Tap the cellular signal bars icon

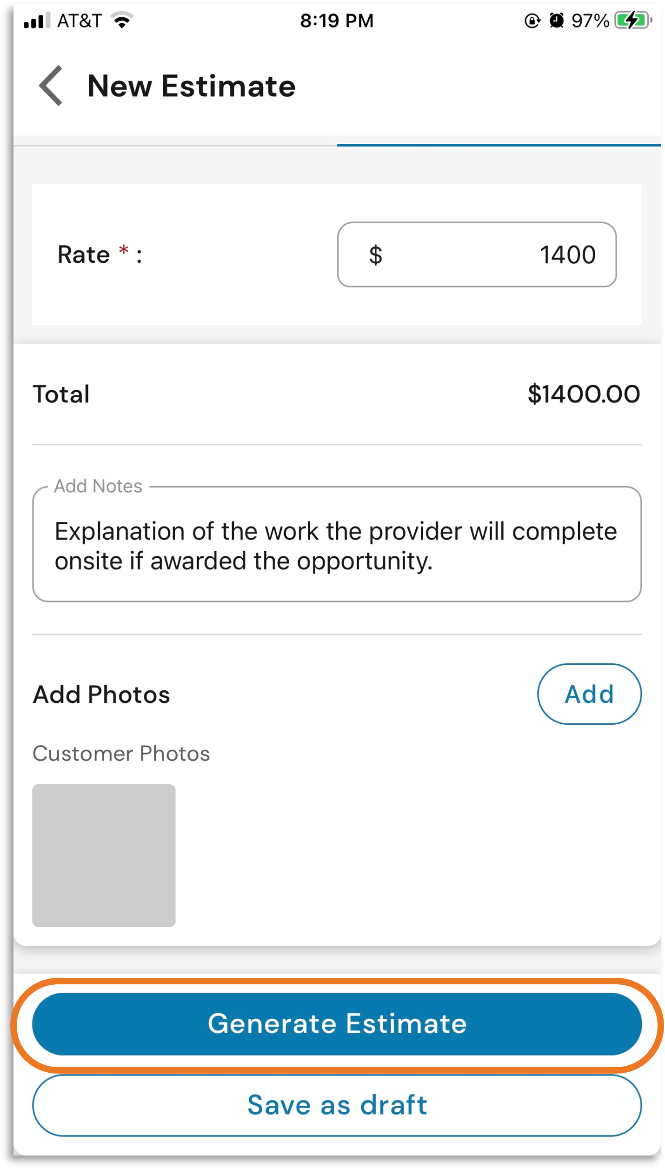click(x=37, y=21)
